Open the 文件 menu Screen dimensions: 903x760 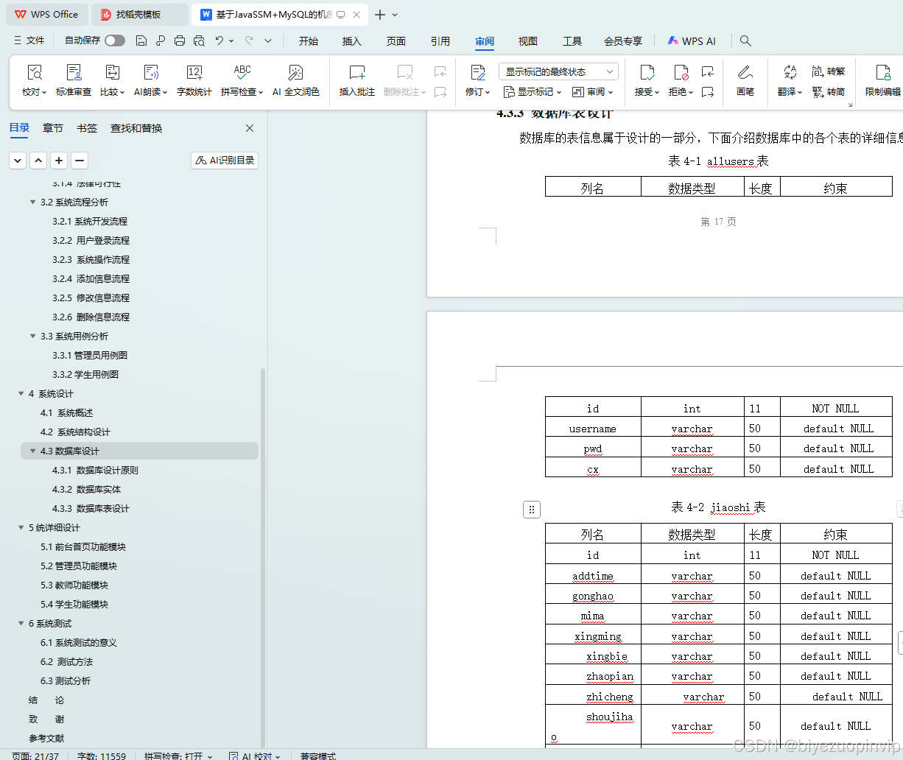coord(29,41)
